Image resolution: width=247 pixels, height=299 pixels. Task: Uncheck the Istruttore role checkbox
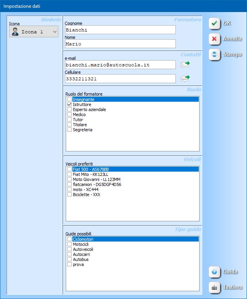click(70, 105)
